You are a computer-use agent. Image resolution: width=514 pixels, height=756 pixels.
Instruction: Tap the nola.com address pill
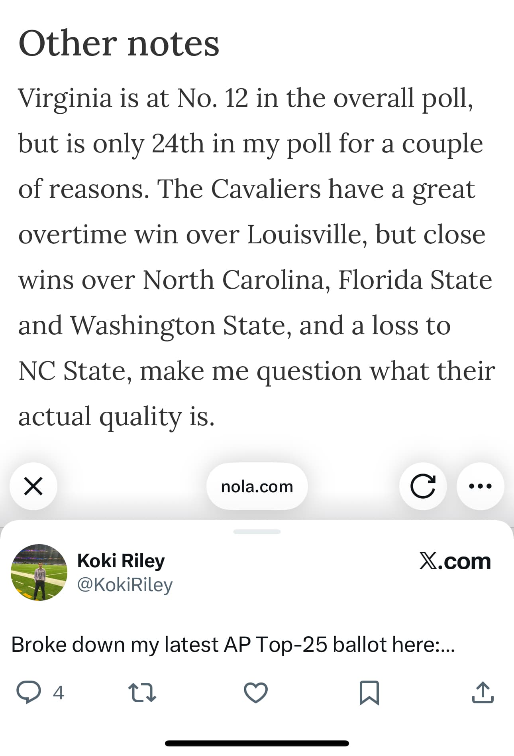(x=257, y=486)
